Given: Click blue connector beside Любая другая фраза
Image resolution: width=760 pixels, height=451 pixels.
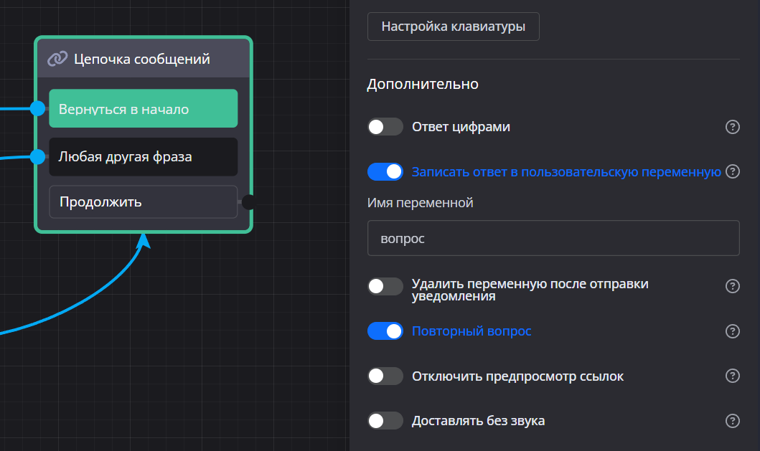Looking at the screenshot, I should 38,156.
